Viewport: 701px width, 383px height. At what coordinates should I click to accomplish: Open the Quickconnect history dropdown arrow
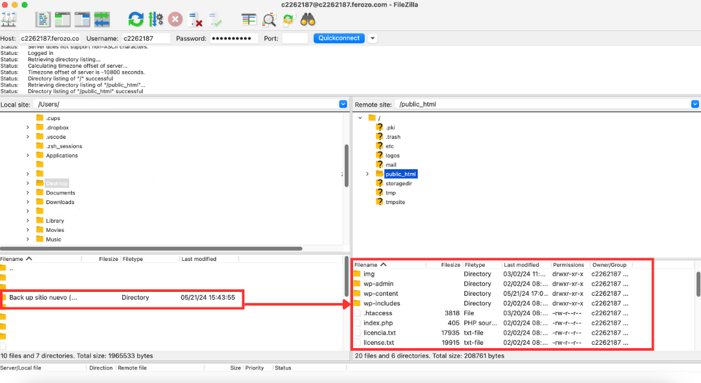pyautogui.click(x=372, y=38)
